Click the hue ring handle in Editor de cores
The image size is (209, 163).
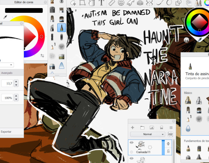[41, 36]
